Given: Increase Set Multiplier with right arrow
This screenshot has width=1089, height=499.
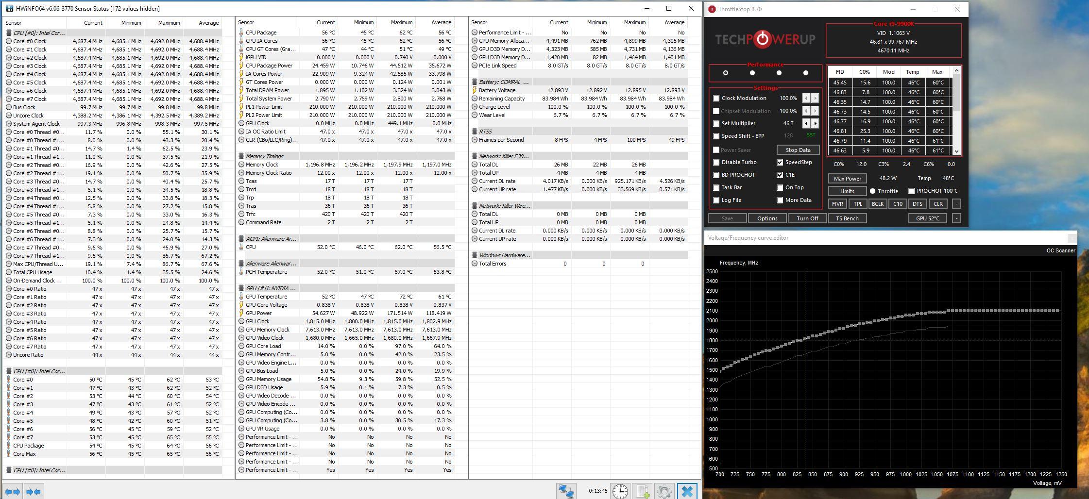Looking at the screenshot, I should coord(815,123).
